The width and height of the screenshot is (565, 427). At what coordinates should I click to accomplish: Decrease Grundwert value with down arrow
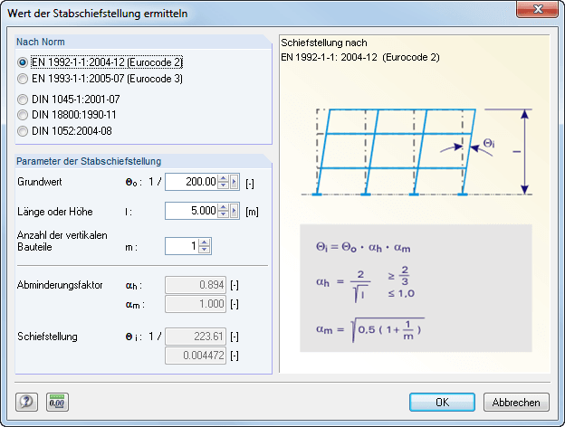coord(224,185)
